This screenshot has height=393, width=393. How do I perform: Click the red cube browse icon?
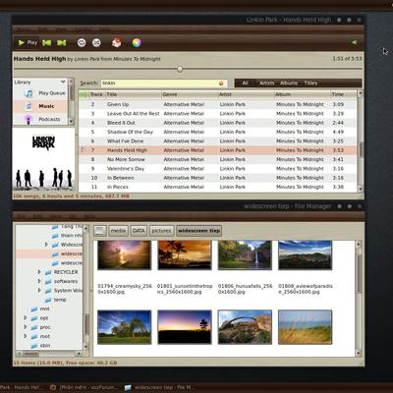point(117,42)
